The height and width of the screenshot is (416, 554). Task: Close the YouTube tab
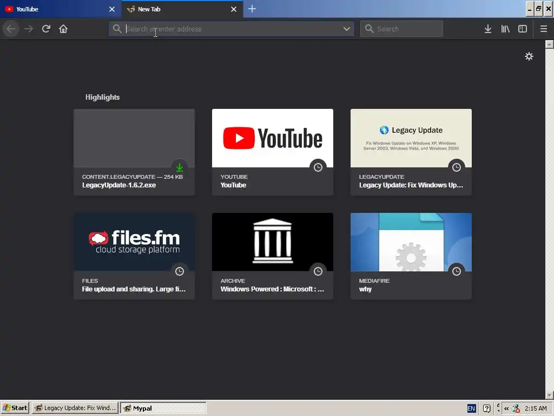tap(112, 9)
